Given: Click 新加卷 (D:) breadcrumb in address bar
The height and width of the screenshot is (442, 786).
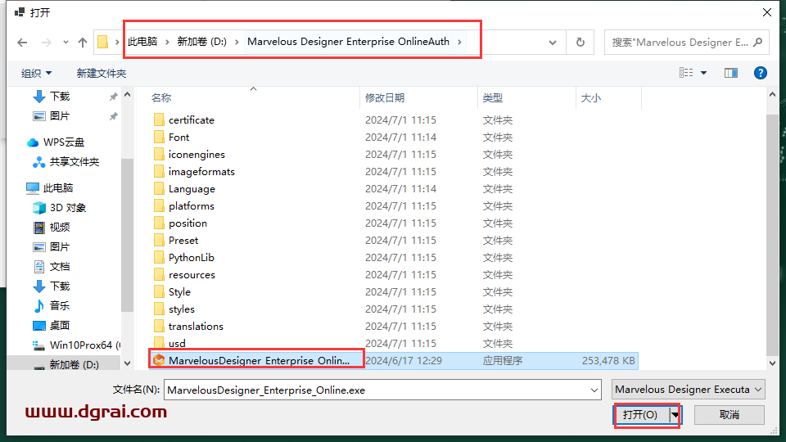Looking at the screenshot, I should [x=201, y=42].
